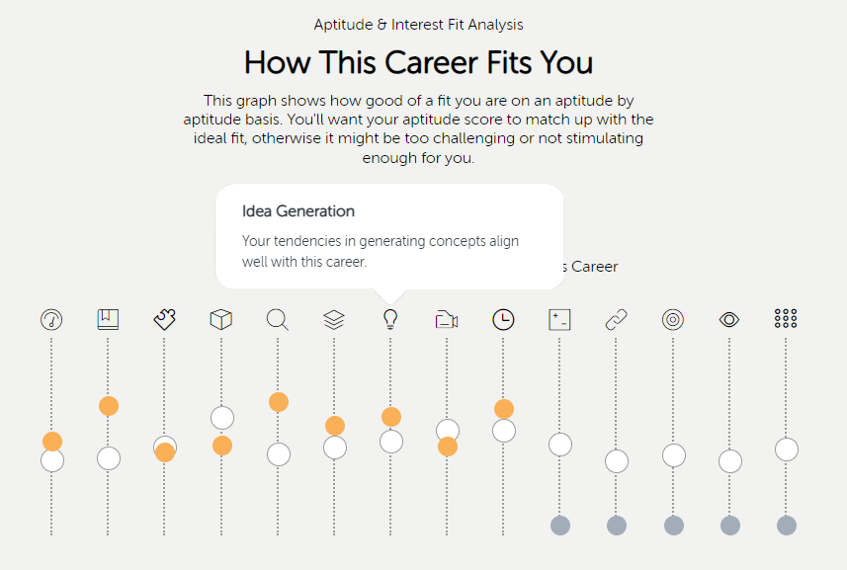Click the white score circle below the clock icon
This screenshot has width=847, height=570.
[503, 430]
